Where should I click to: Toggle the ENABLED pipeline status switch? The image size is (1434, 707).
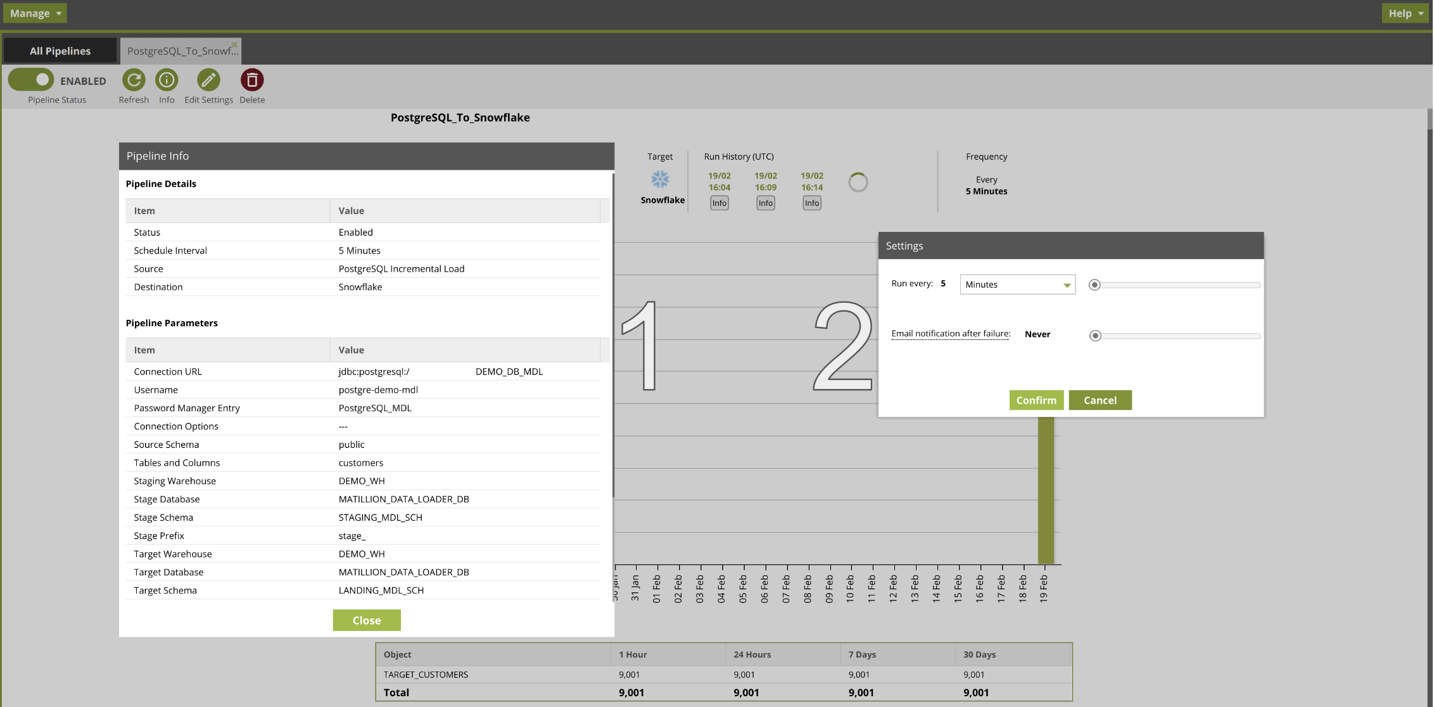tap(31, 80)
